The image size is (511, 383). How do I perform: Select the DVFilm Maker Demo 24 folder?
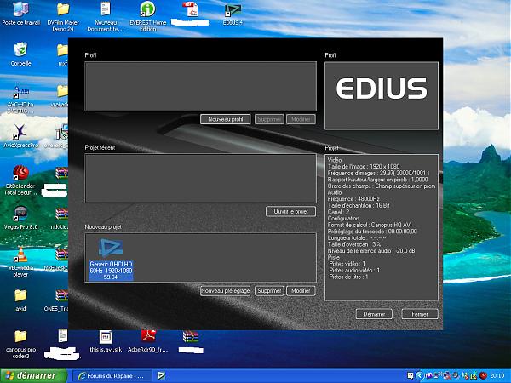pos(63,17)
